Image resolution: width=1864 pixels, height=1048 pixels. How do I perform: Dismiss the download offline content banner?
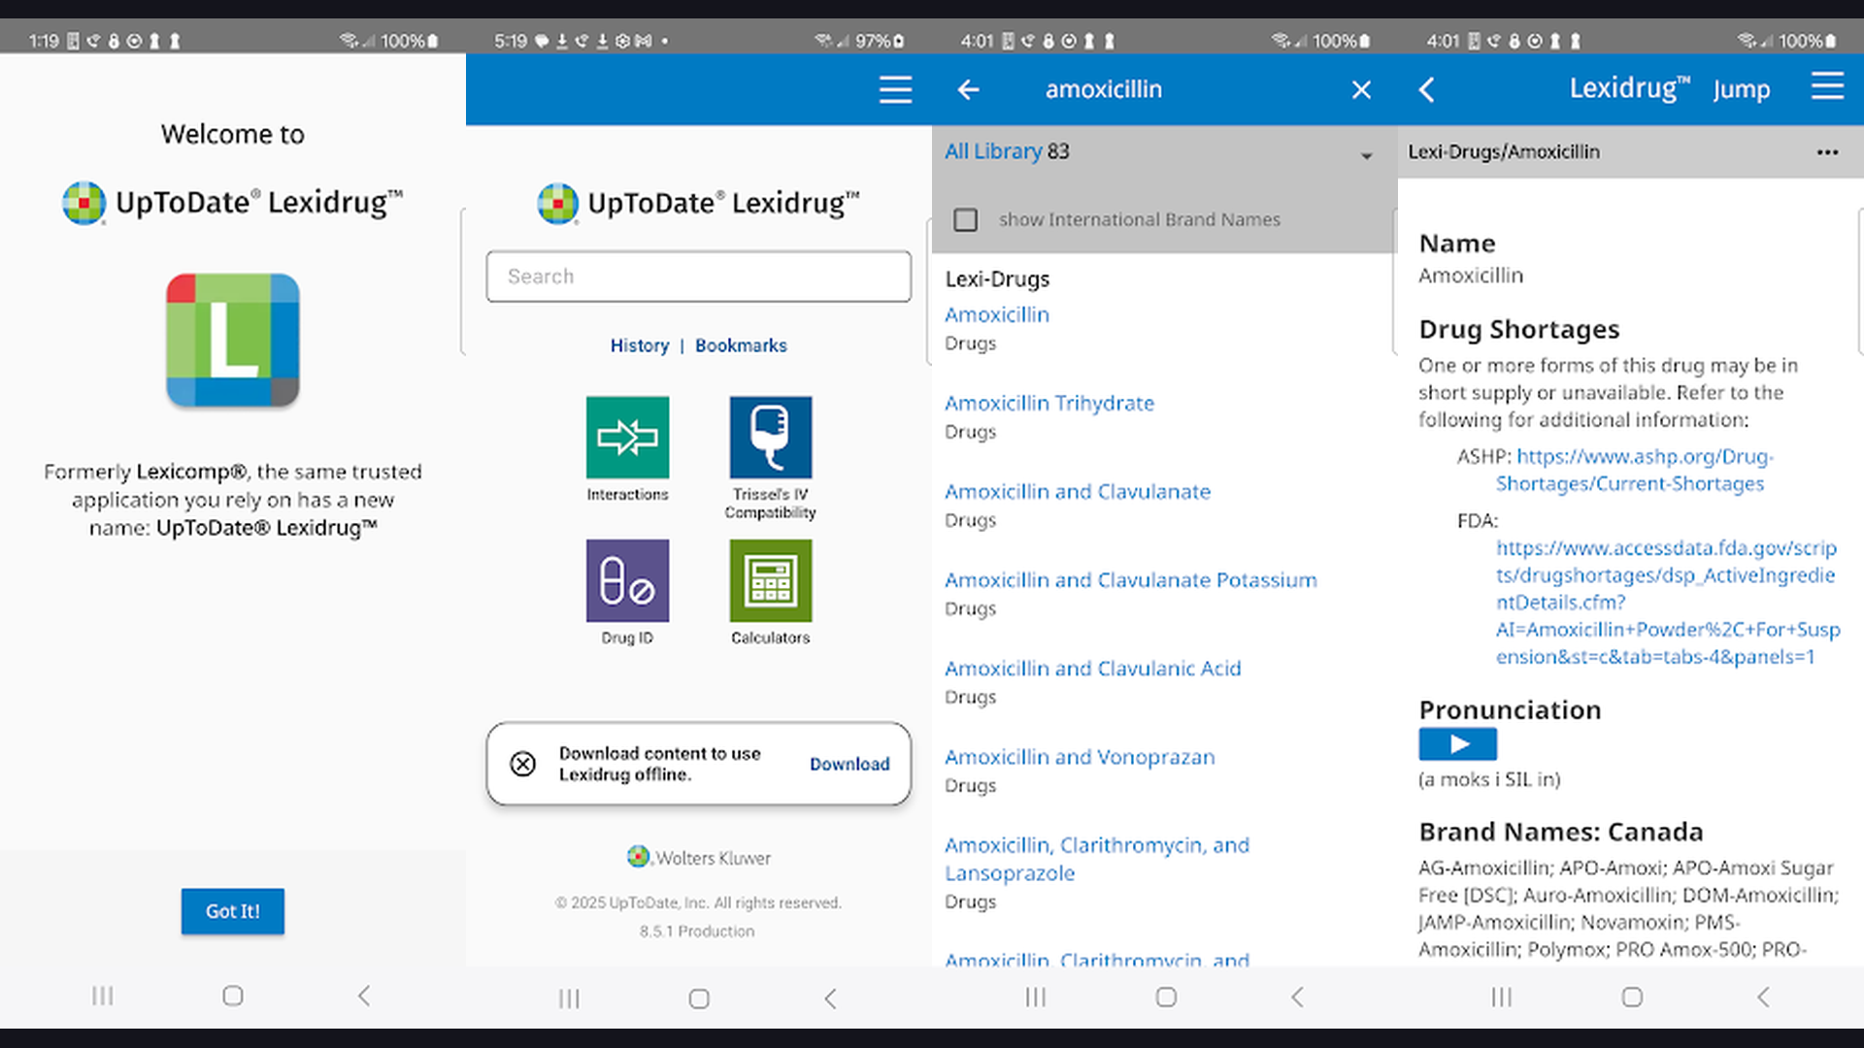point(522,764)
